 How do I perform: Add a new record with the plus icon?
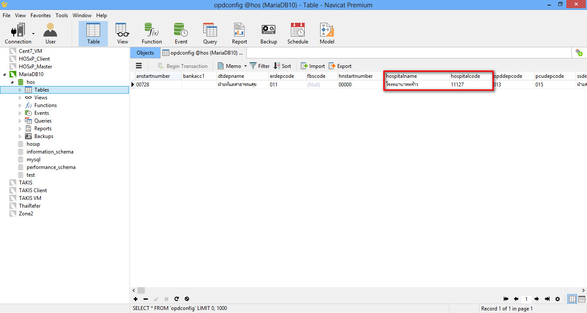(x=136, y=299)
